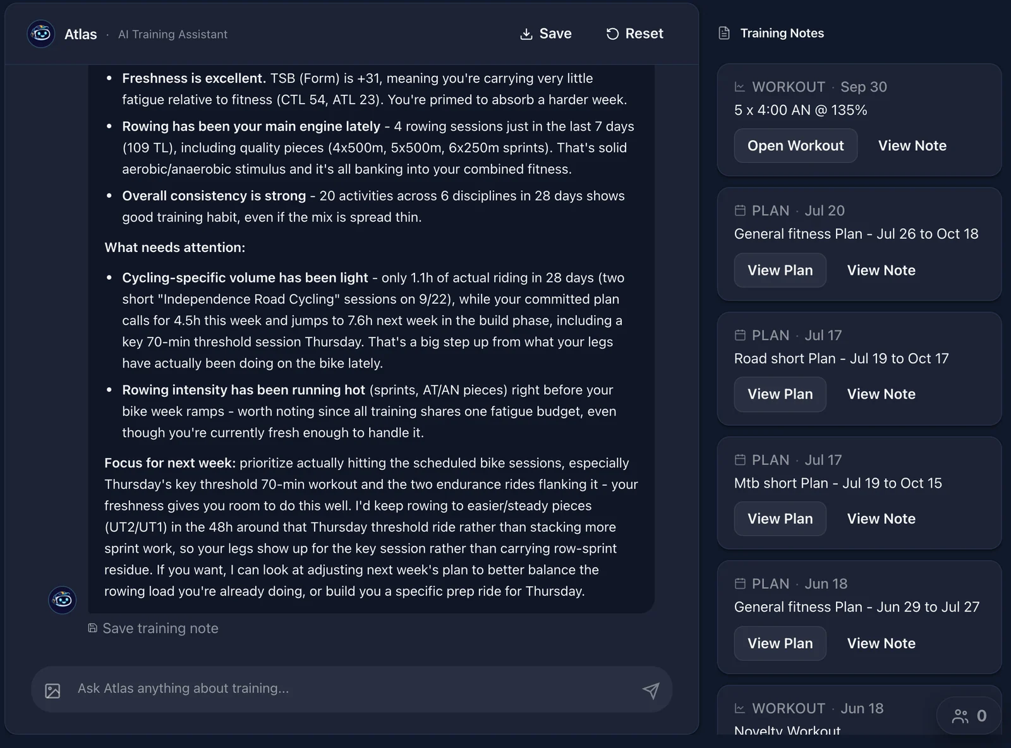View Plan for Road short Plan
The image size is (1011, 748).
pos(780,394)
